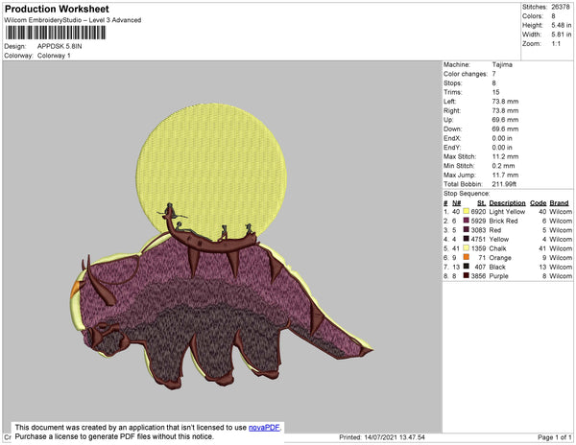Click the barcode under the worksheet title
Screen dimensions: 576x445
click(56, 33)
